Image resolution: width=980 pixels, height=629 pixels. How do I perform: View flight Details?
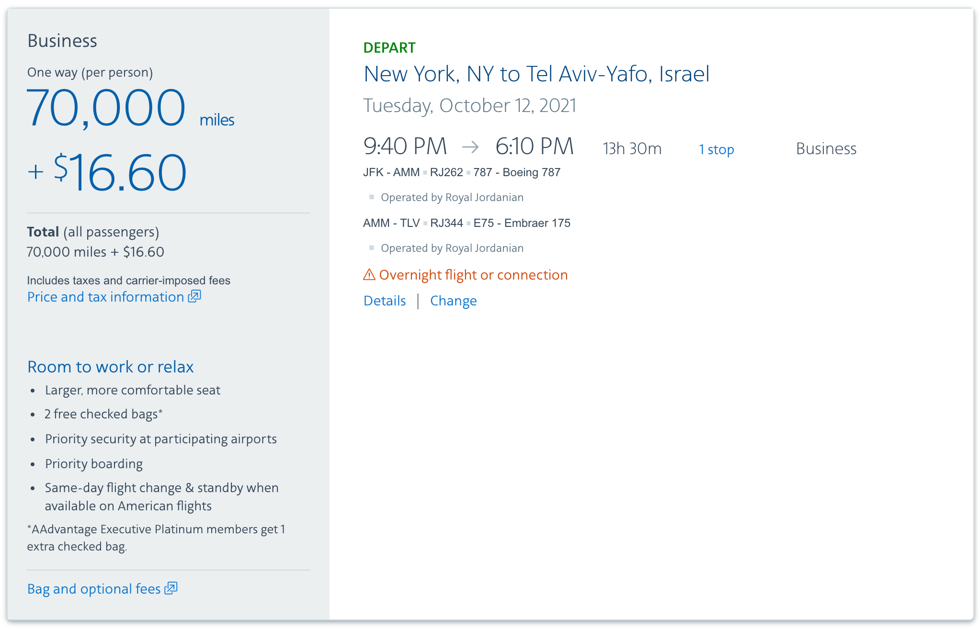click(385, 301)
